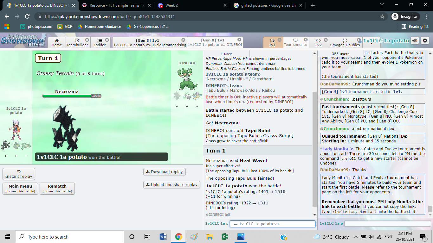Close the 1v1 chat room tab

tap(280, 40)
